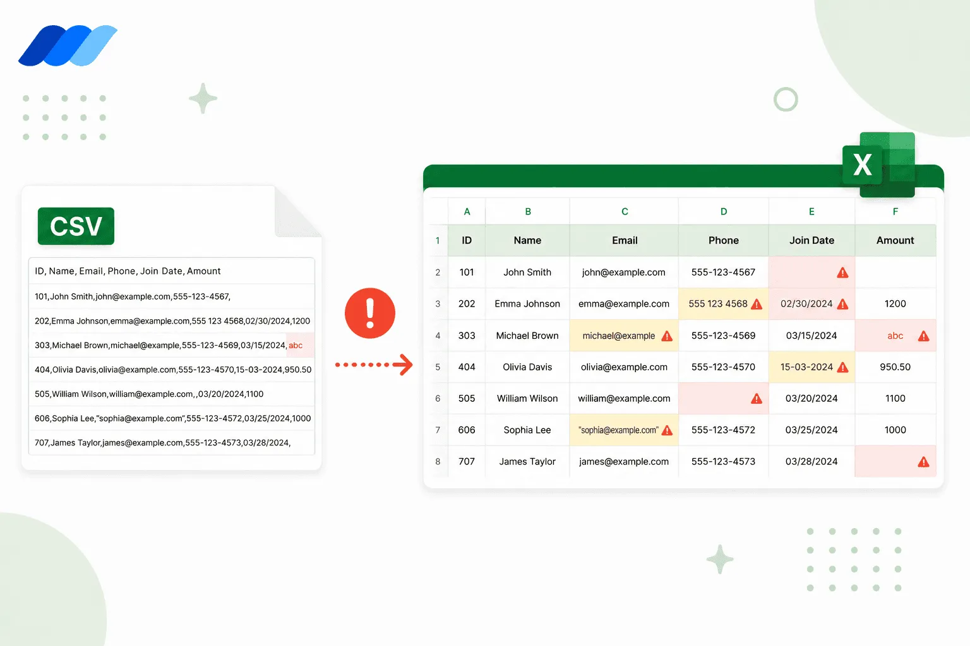Image resolution: width=970 pixels, height=646 pixels.
Task: Select cell containing Olivia Davis
Action: pos(527,367)
